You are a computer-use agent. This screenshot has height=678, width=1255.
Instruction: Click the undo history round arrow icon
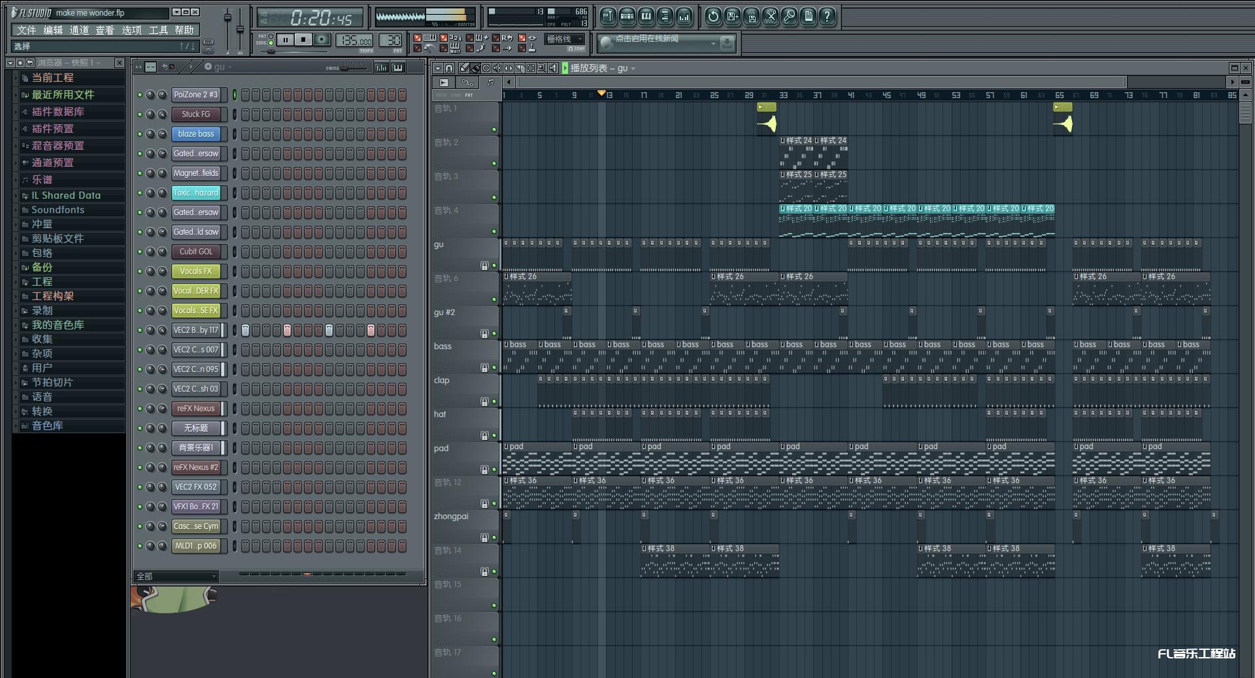pos(713,17)
